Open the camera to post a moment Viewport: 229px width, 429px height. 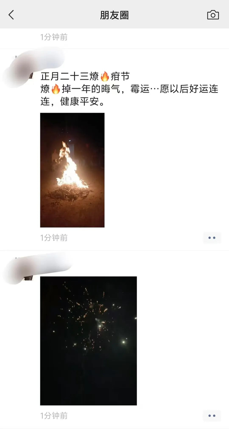213,15
